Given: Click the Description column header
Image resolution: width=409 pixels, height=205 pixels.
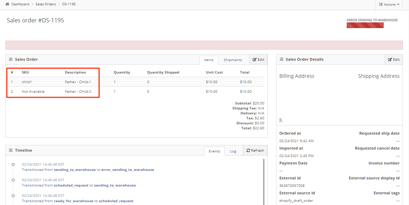Looking at the screenshot, I should pyautogui.click(x=75, y=72).
